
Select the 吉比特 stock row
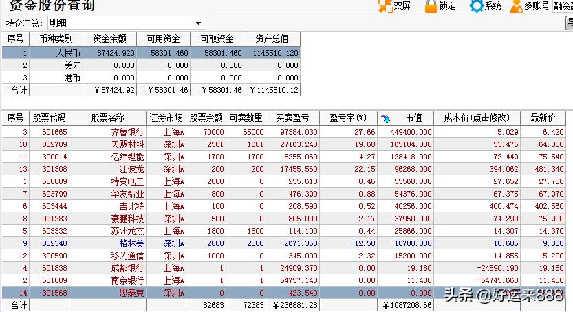coord(283,207)
